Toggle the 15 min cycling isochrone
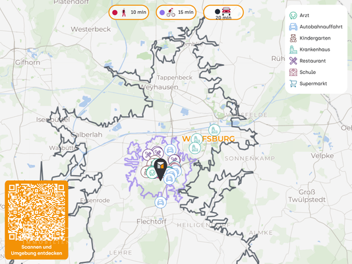Screen dimensions: 352x264 pyautogui.click(x=176, y=13)
